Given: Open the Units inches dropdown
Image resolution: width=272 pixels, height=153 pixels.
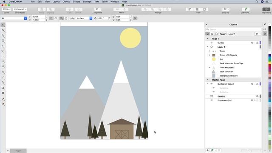Looking at the screenshot, I should tap(91, 18).
